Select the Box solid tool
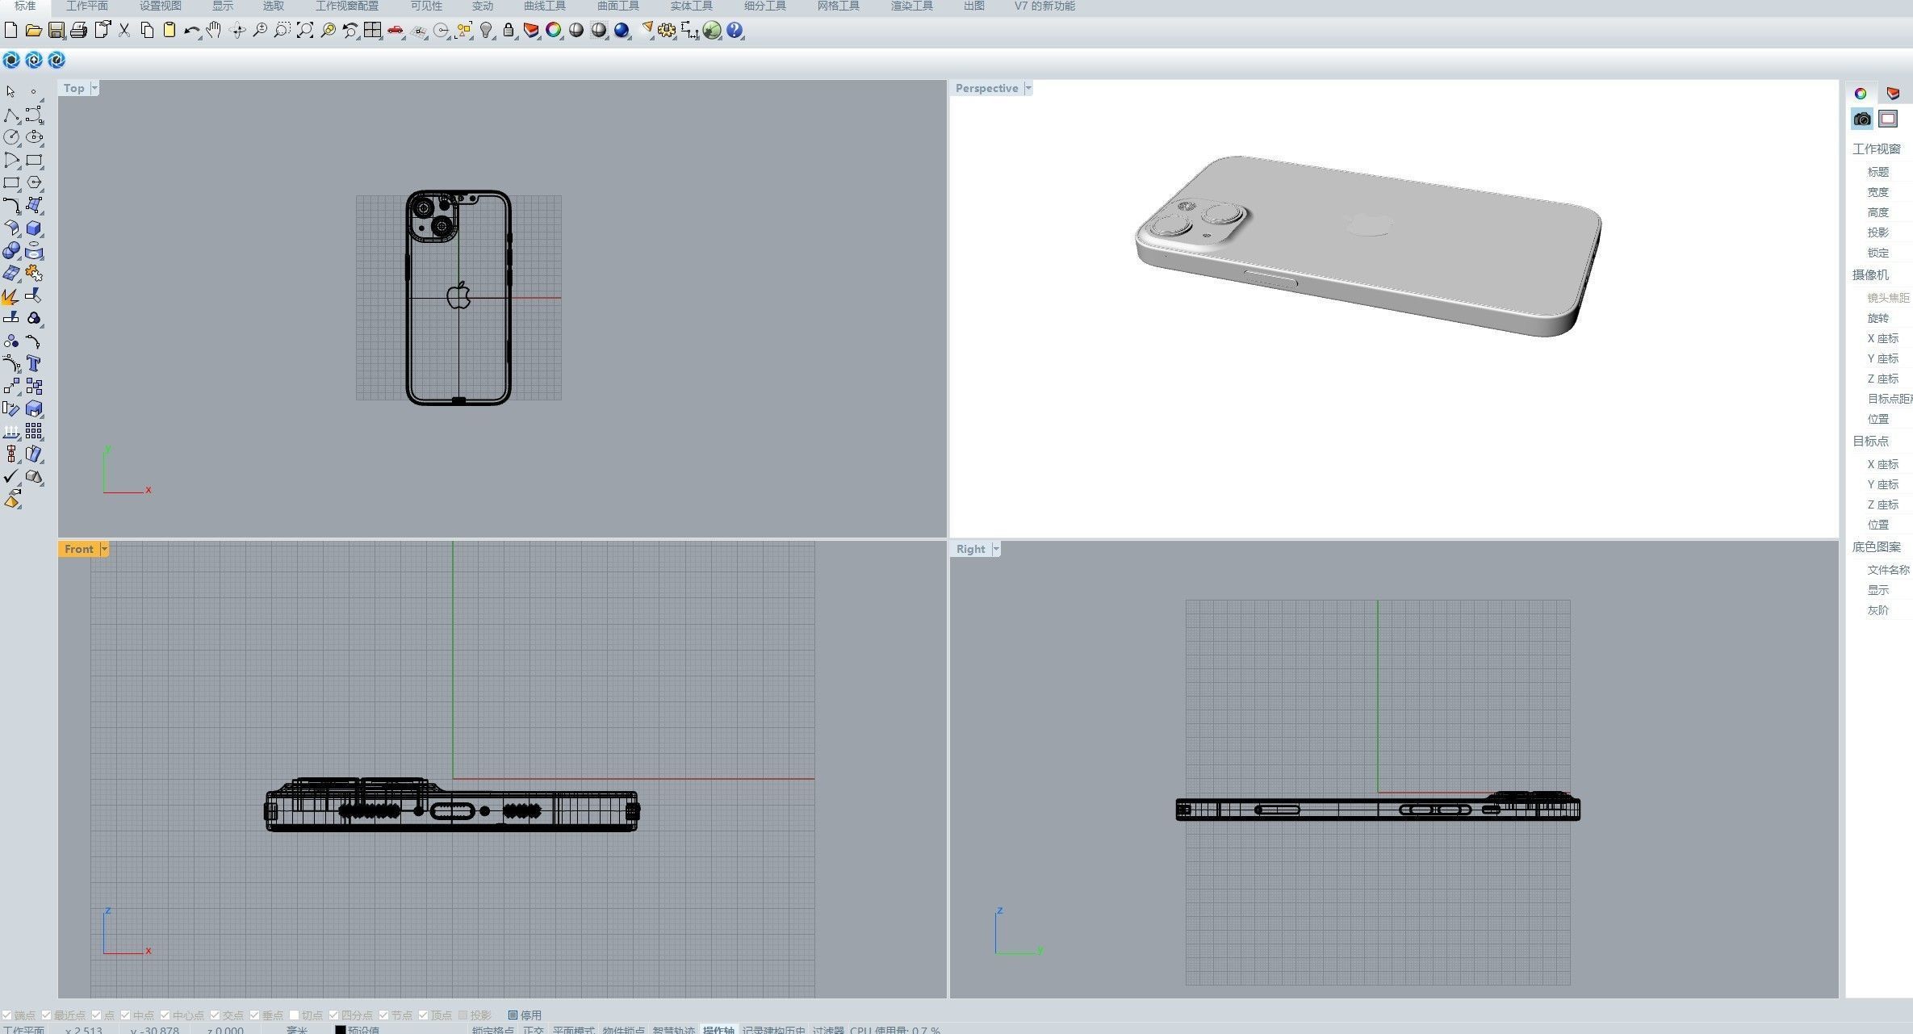This screenshot has height=1034, width=1913. 34,228
